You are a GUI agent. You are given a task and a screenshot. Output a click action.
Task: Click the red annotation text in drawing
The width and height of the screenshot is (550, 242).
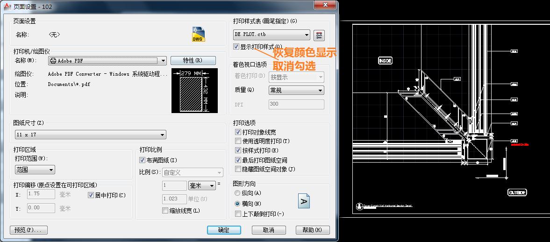pyautogui.click(x=520, y=144)
